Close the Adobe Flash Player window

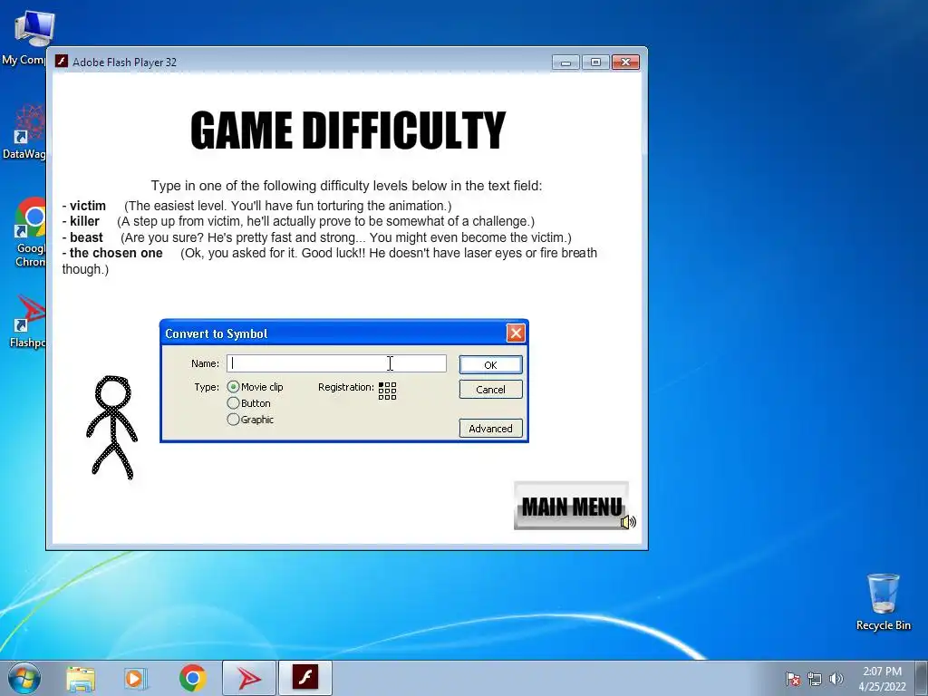point(625,63)
